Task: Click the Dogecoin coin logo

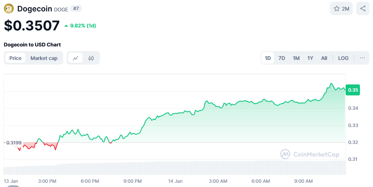Action: [9, 9]
